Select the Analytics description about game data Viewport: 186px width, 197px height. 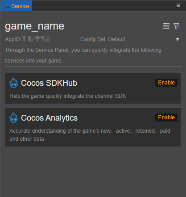[90, 135]
